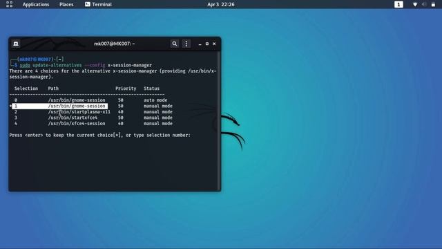
Task: Click the Selection column header
Action: tap(26, 89)
